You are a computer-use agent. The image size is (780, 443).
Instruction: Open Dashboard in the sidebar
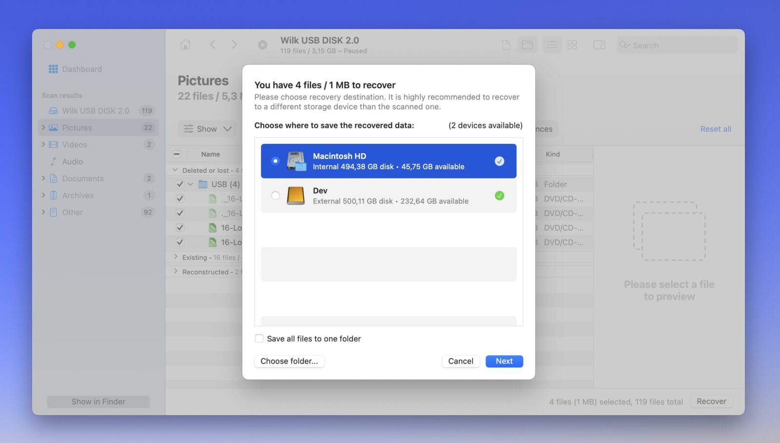click(81, 69)
